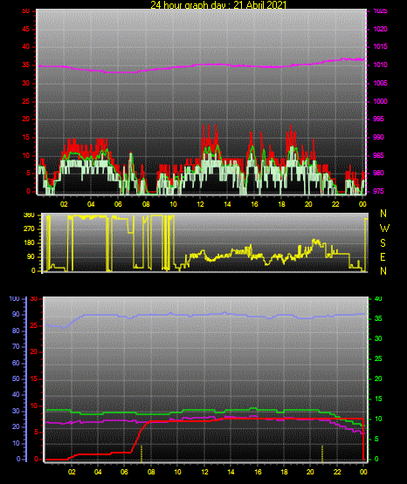Click the magenta 1025 pressure label

pyautogui.click(x=380, y=10)
